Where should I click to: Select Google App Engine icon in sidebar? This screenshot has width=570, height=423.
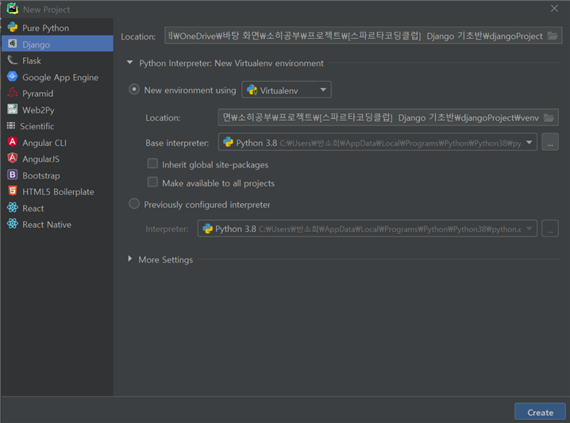point(13,76)
